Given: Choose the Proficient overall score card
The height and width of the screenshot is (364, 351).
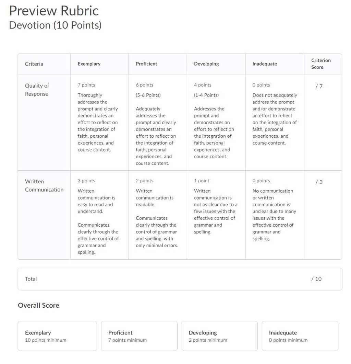Looking at the screenshot, I should coord(139,336).
